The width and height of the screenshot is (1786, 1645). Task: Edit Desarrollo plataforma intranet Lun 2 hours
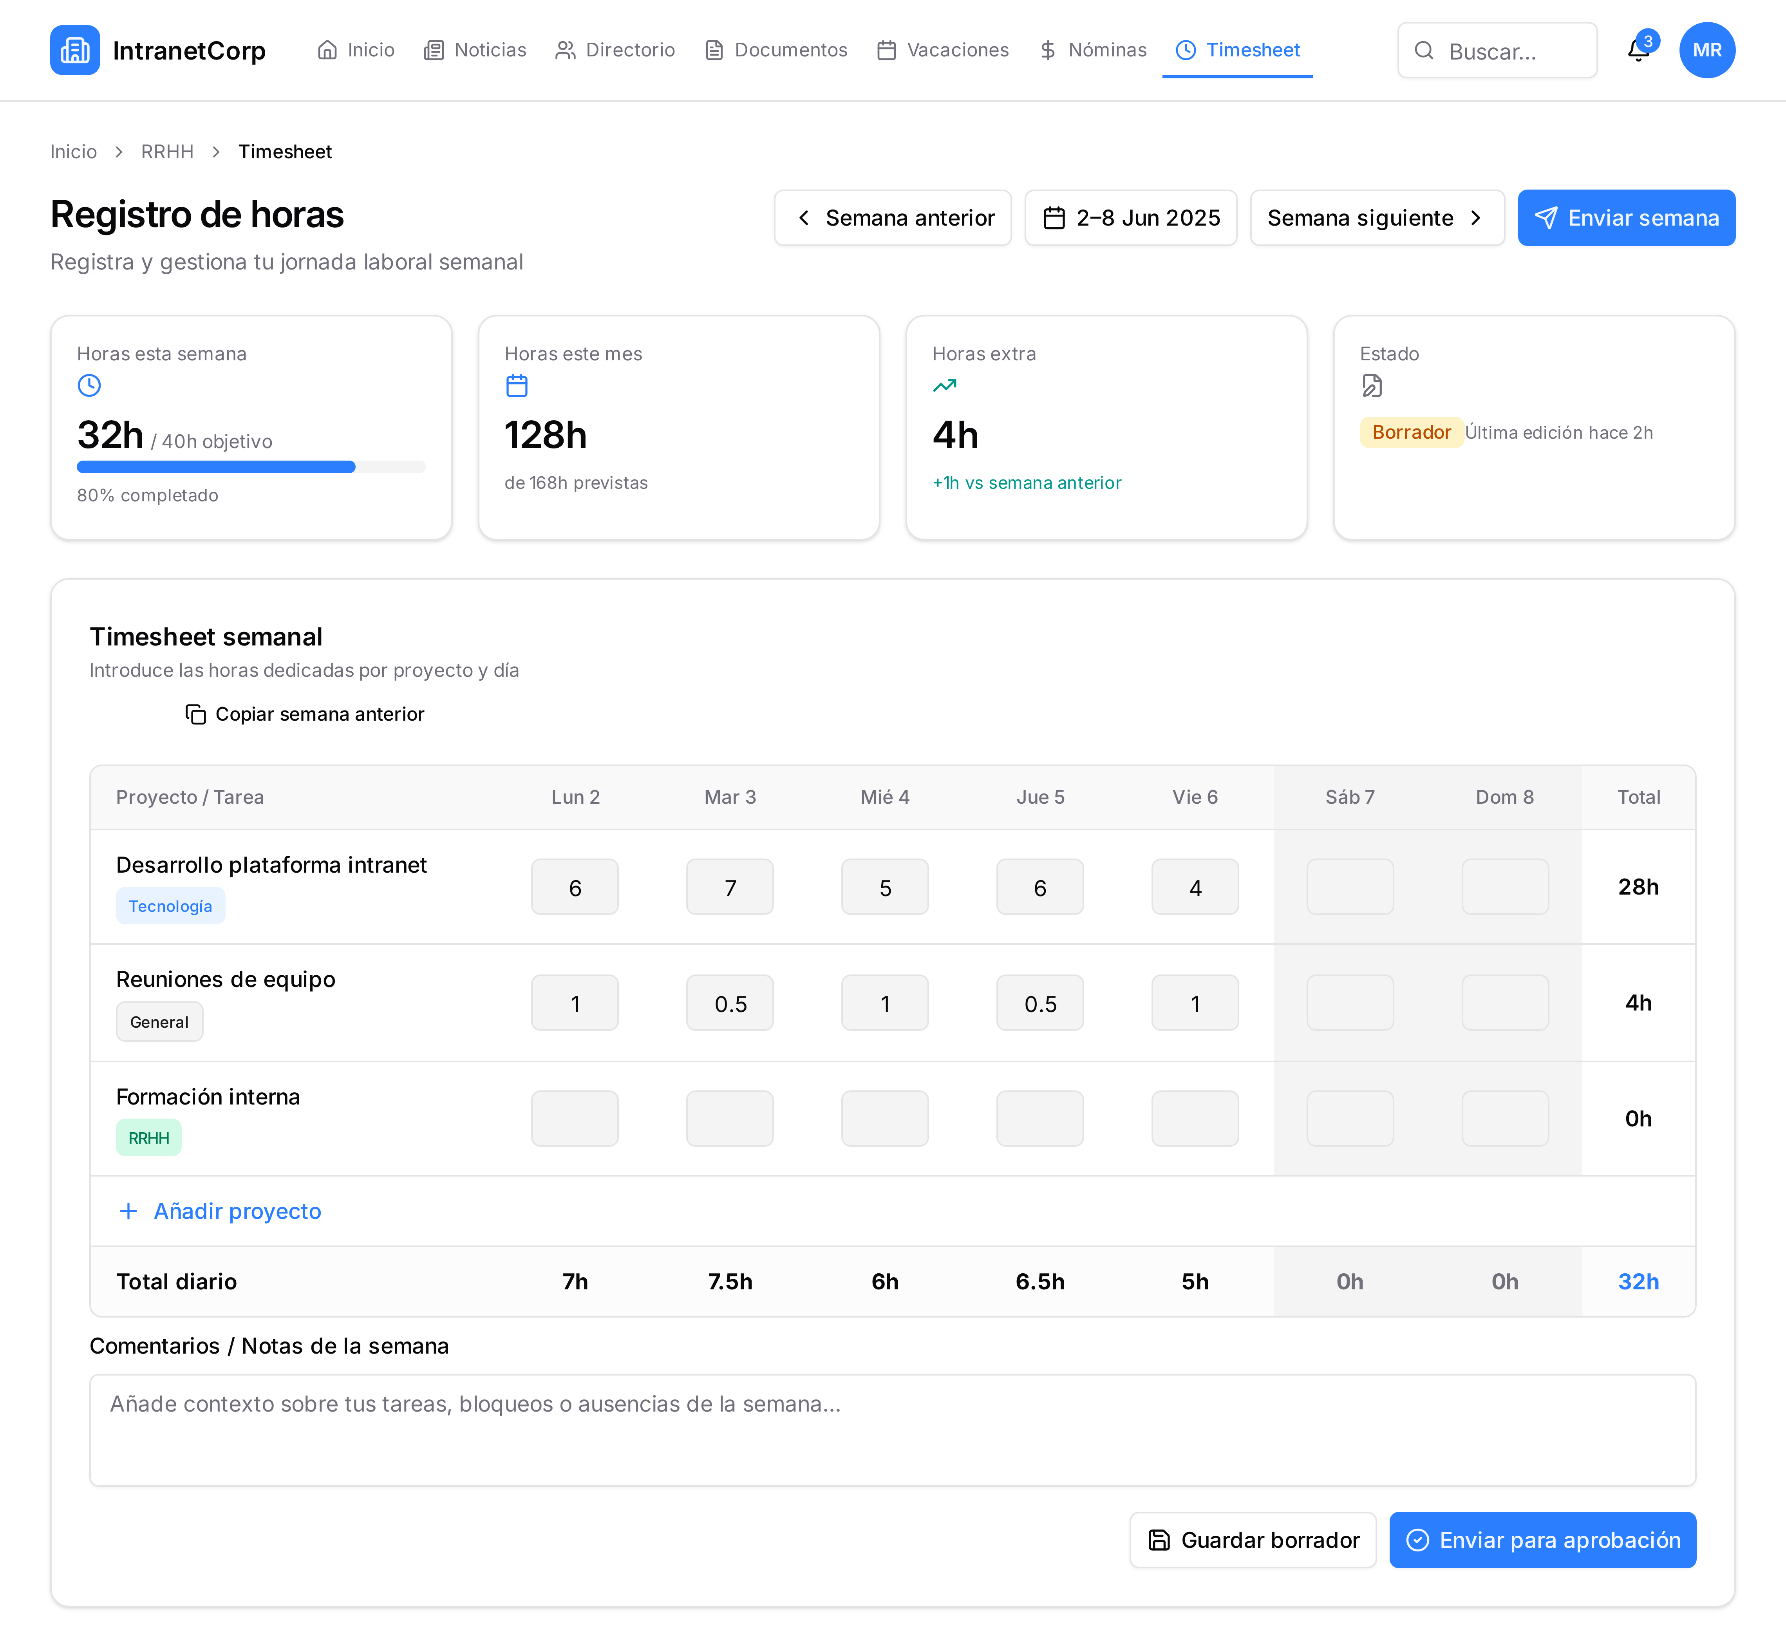[x=575, y=887]
